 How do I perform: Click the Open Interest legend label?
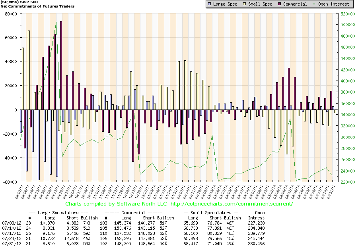(x=334, y=4)
